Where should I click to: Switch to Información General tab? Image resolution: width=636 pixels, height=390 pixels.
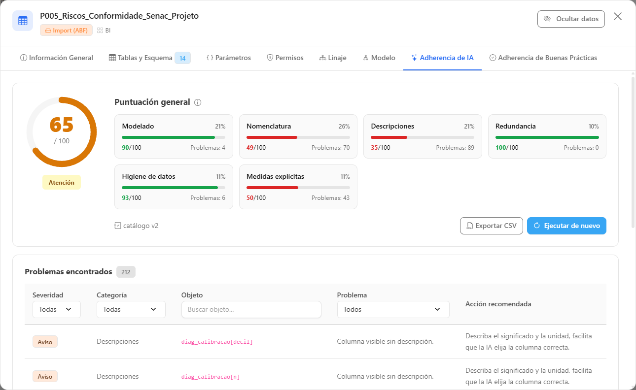click(57, 58)
